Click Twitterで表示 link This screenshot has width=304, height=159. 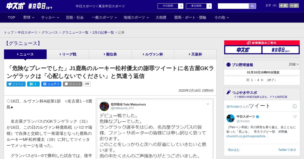click(287, 150)
